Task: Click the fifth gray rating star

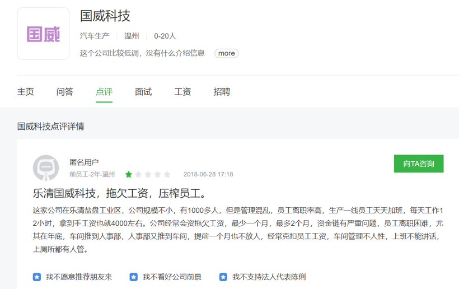Action: click(x=167, y=174)
